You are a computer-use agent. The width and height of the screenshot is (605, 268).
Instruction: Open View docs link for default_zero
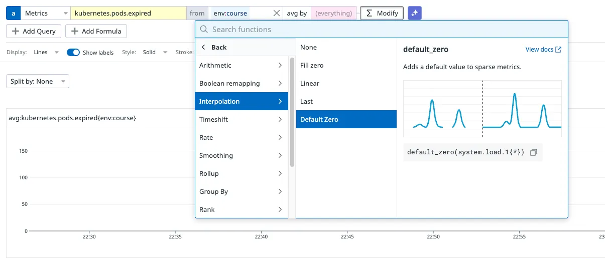pos(543,50)
